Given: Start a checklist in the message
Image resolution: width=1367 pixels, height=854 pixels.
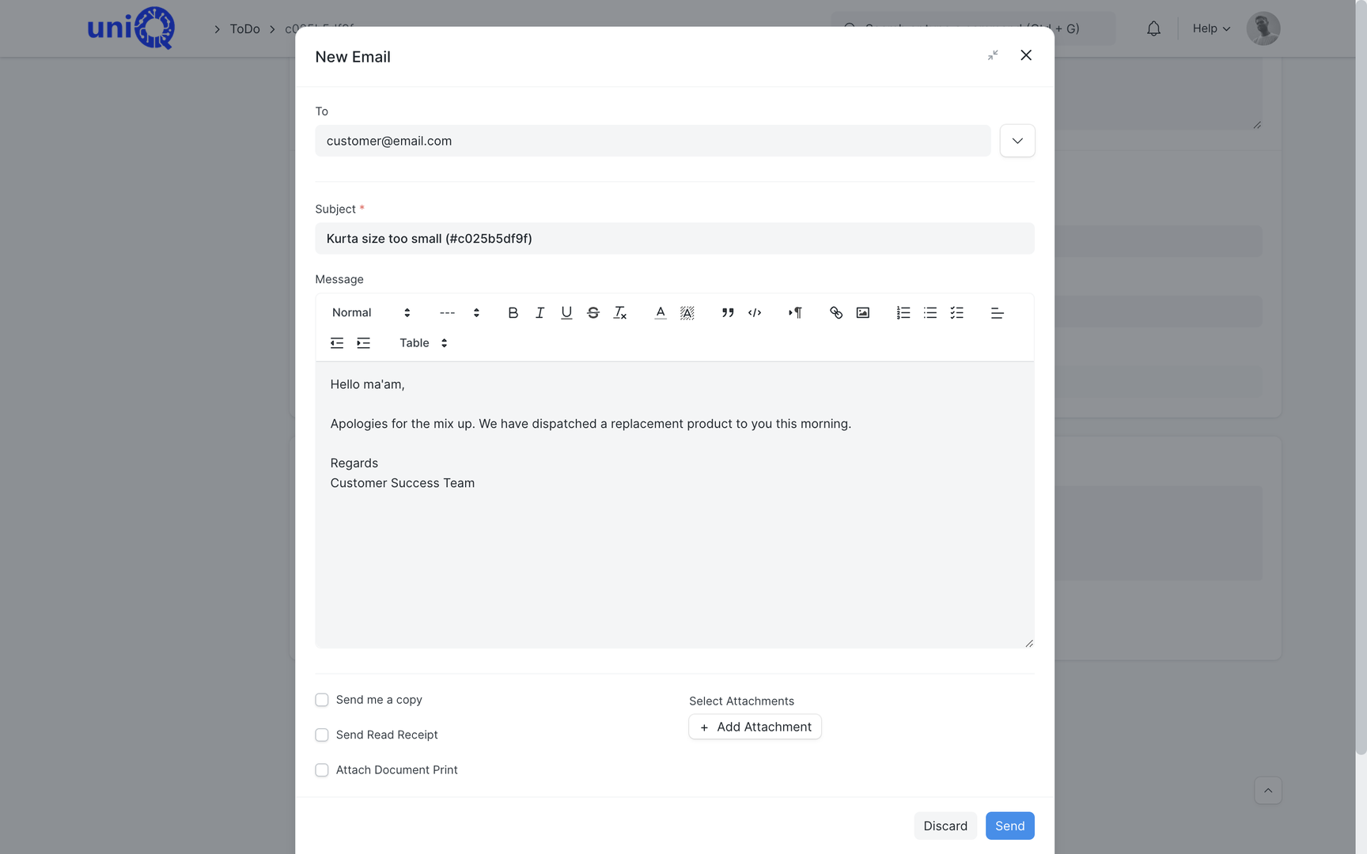Looking at the screenshot, I should coord(956,312).
